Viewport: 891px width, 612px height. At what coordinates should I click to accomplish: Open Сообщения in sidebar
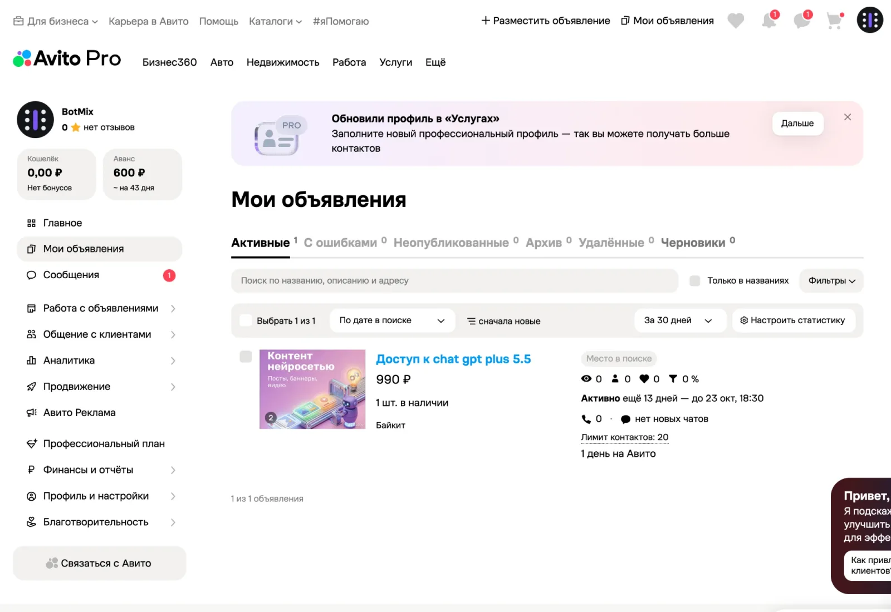point(99,275)
